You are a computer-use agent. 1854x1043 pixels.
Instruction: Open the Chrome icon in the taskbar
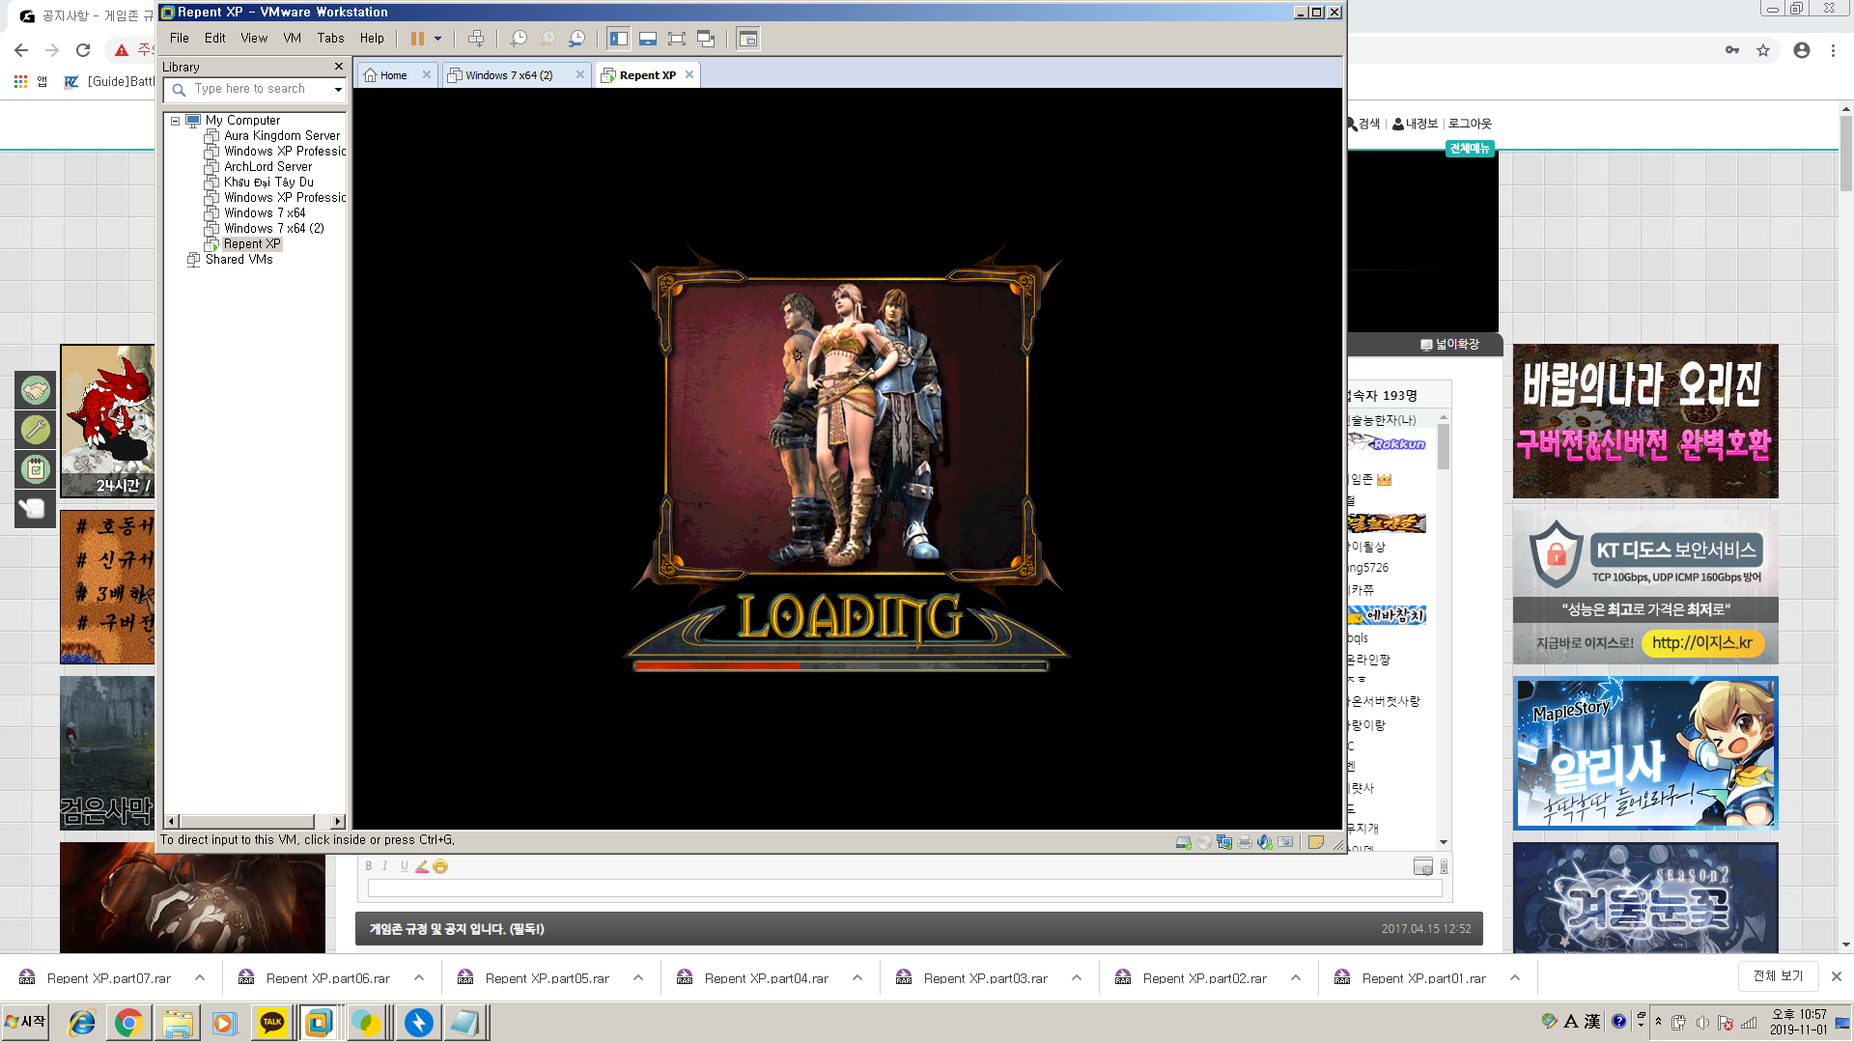click(128, 1023)
